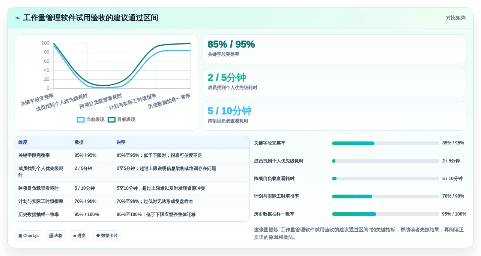This screenshot has width=481, height=256.
Task: Select the Chart.js tag chip
Action: point(29,236)
